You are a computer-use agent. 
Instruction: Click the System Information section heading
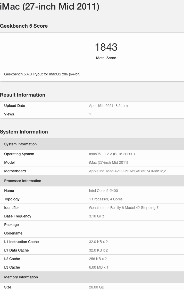(24, 132)
